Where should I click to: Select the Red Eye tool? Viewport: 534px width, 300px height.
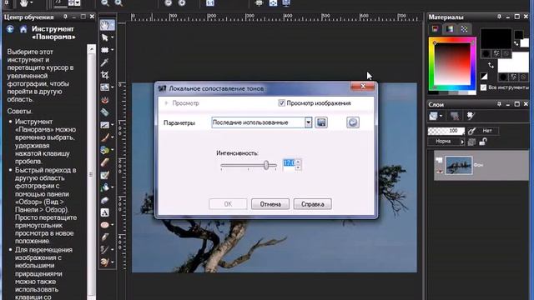pos(104,100)
